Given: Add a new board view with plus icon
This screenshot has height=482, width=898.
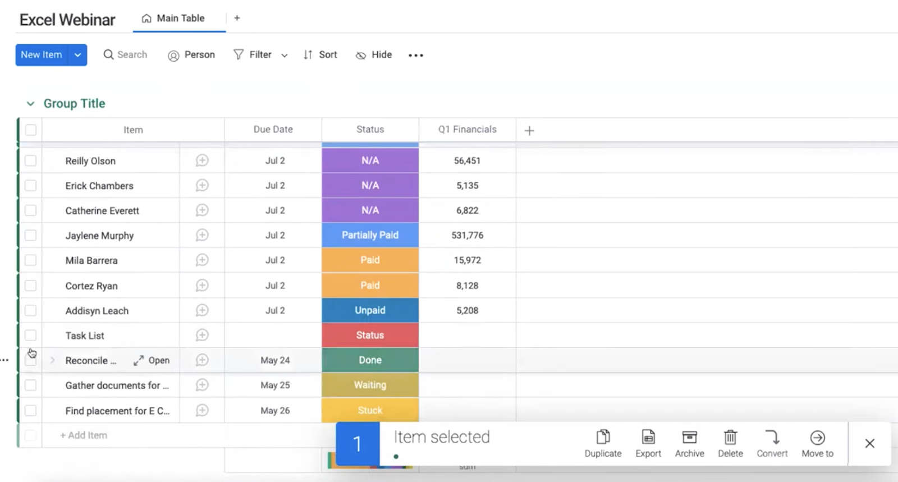Looking at the screenshot, I should [x=237, y=18].
